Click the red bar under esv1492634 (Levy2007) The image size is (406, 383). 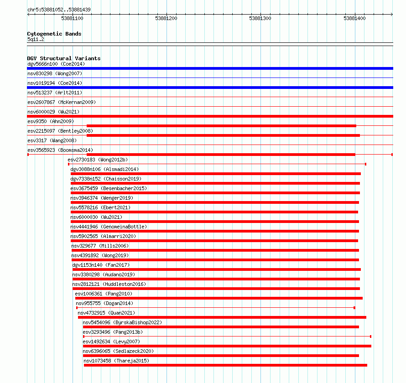pos(227,346)
